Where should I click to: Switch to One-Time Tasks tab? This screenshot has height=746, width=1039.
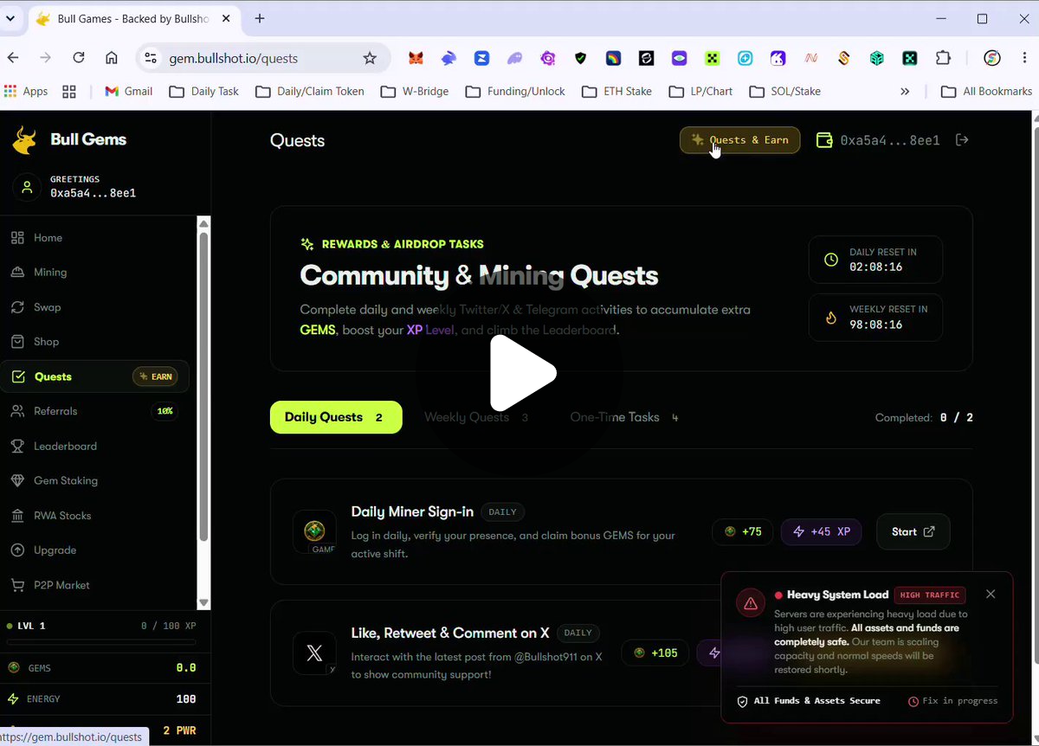pos(624,417)
